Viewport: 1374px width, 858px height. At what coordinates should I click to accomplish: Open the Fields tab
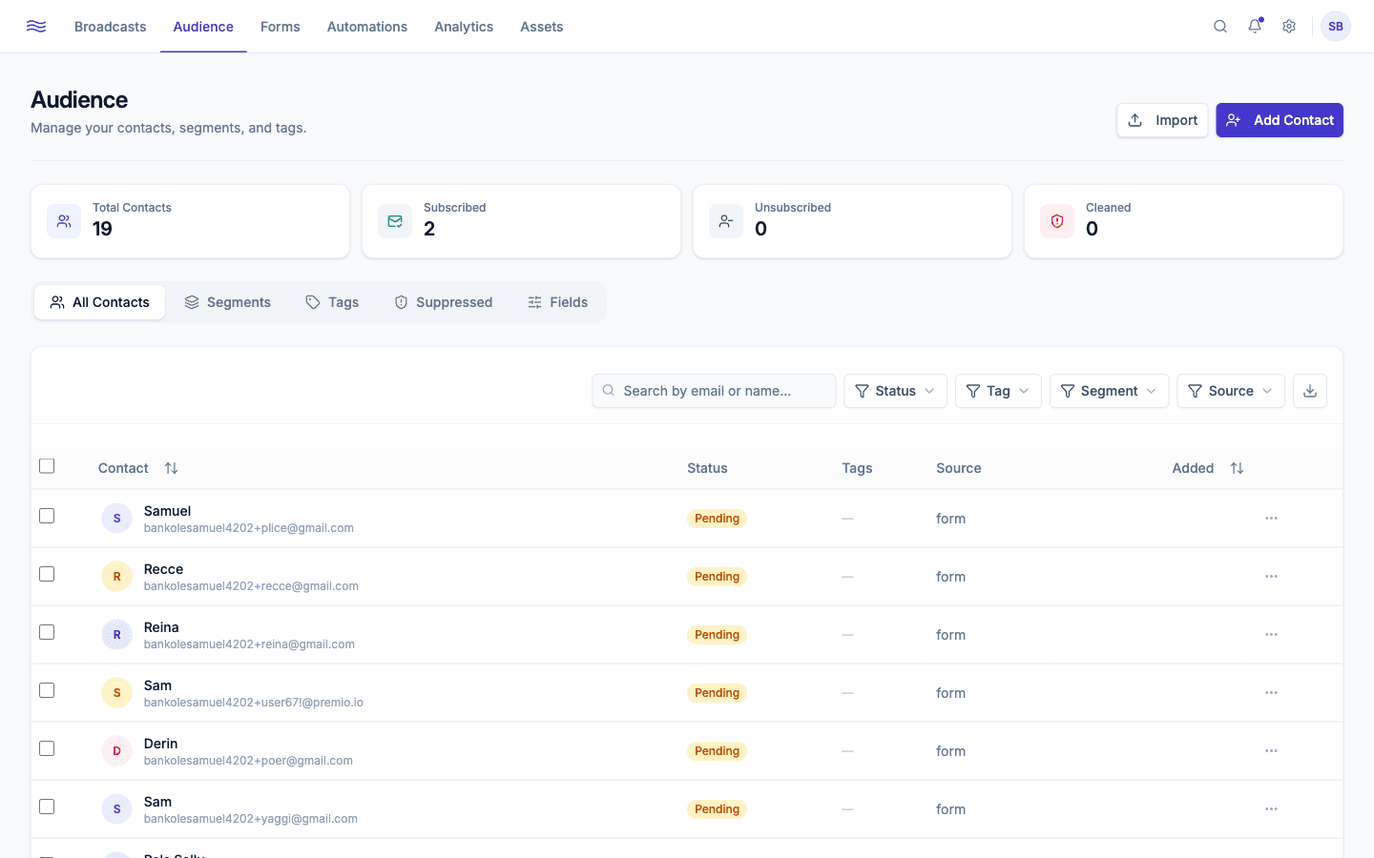click(x=557, y=302)
